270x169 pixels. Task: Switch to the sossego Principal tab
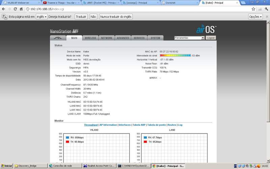click(x=140, y=3)
